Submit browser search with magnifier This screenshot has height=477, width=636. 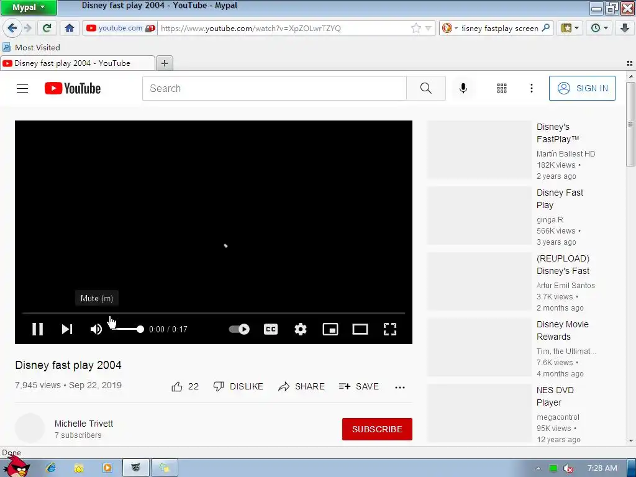[x=546, y=27]
